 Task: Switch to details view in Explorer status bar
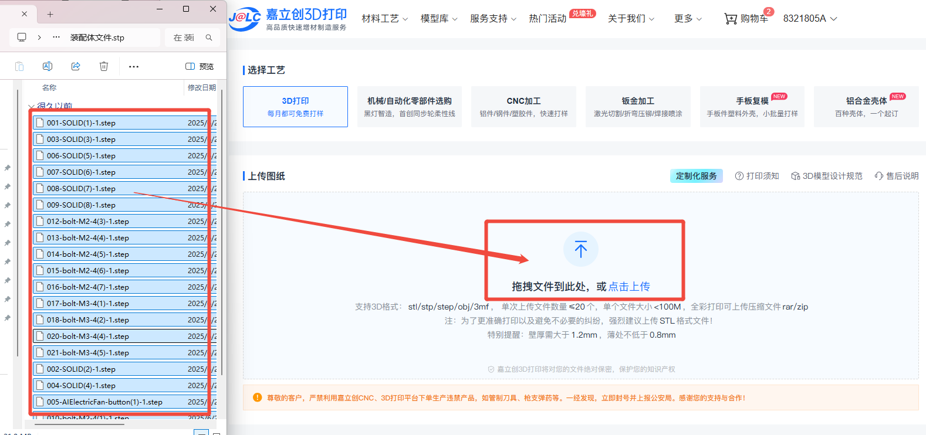[201, 433]
